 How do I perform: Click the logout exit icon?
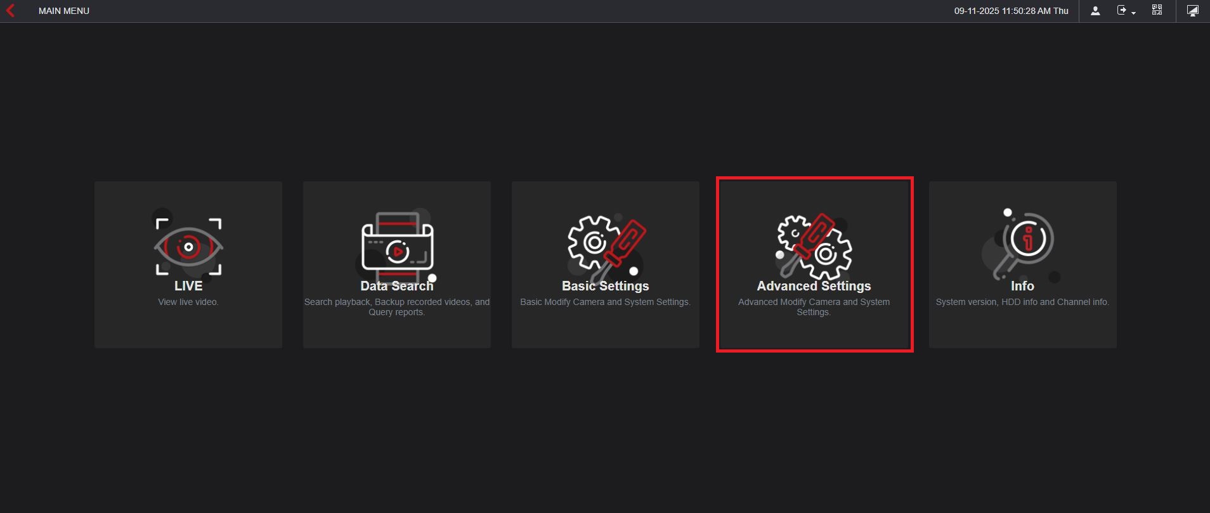[x=1122, y=11]
